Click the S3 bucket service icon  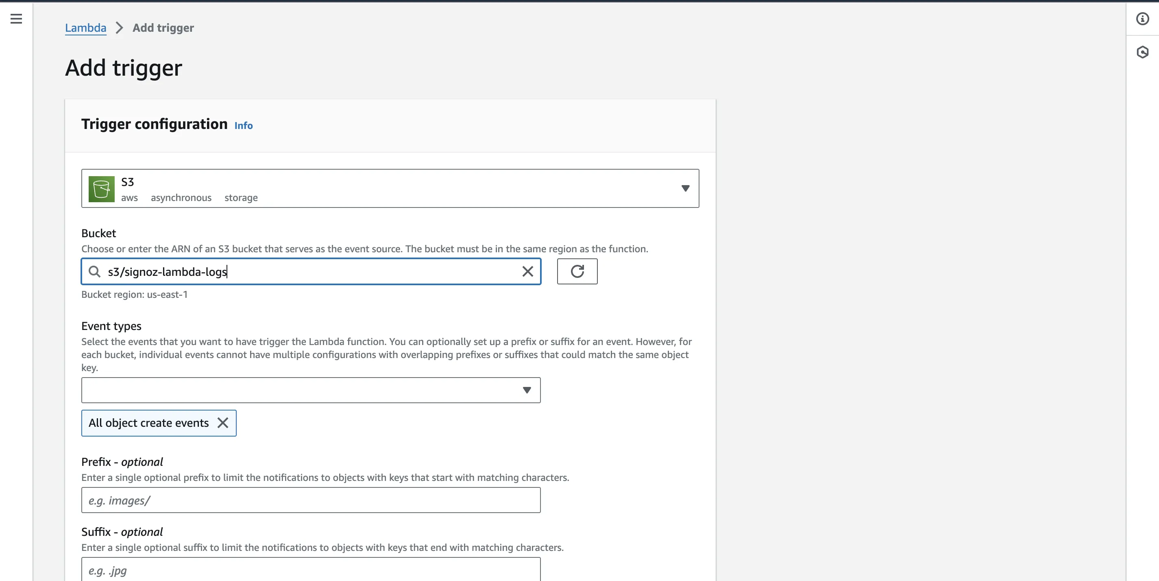[101, 189]
